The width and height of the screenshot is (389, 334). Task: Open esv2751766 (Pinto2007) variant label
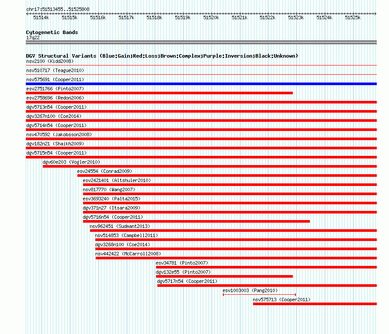click(55, 89)
